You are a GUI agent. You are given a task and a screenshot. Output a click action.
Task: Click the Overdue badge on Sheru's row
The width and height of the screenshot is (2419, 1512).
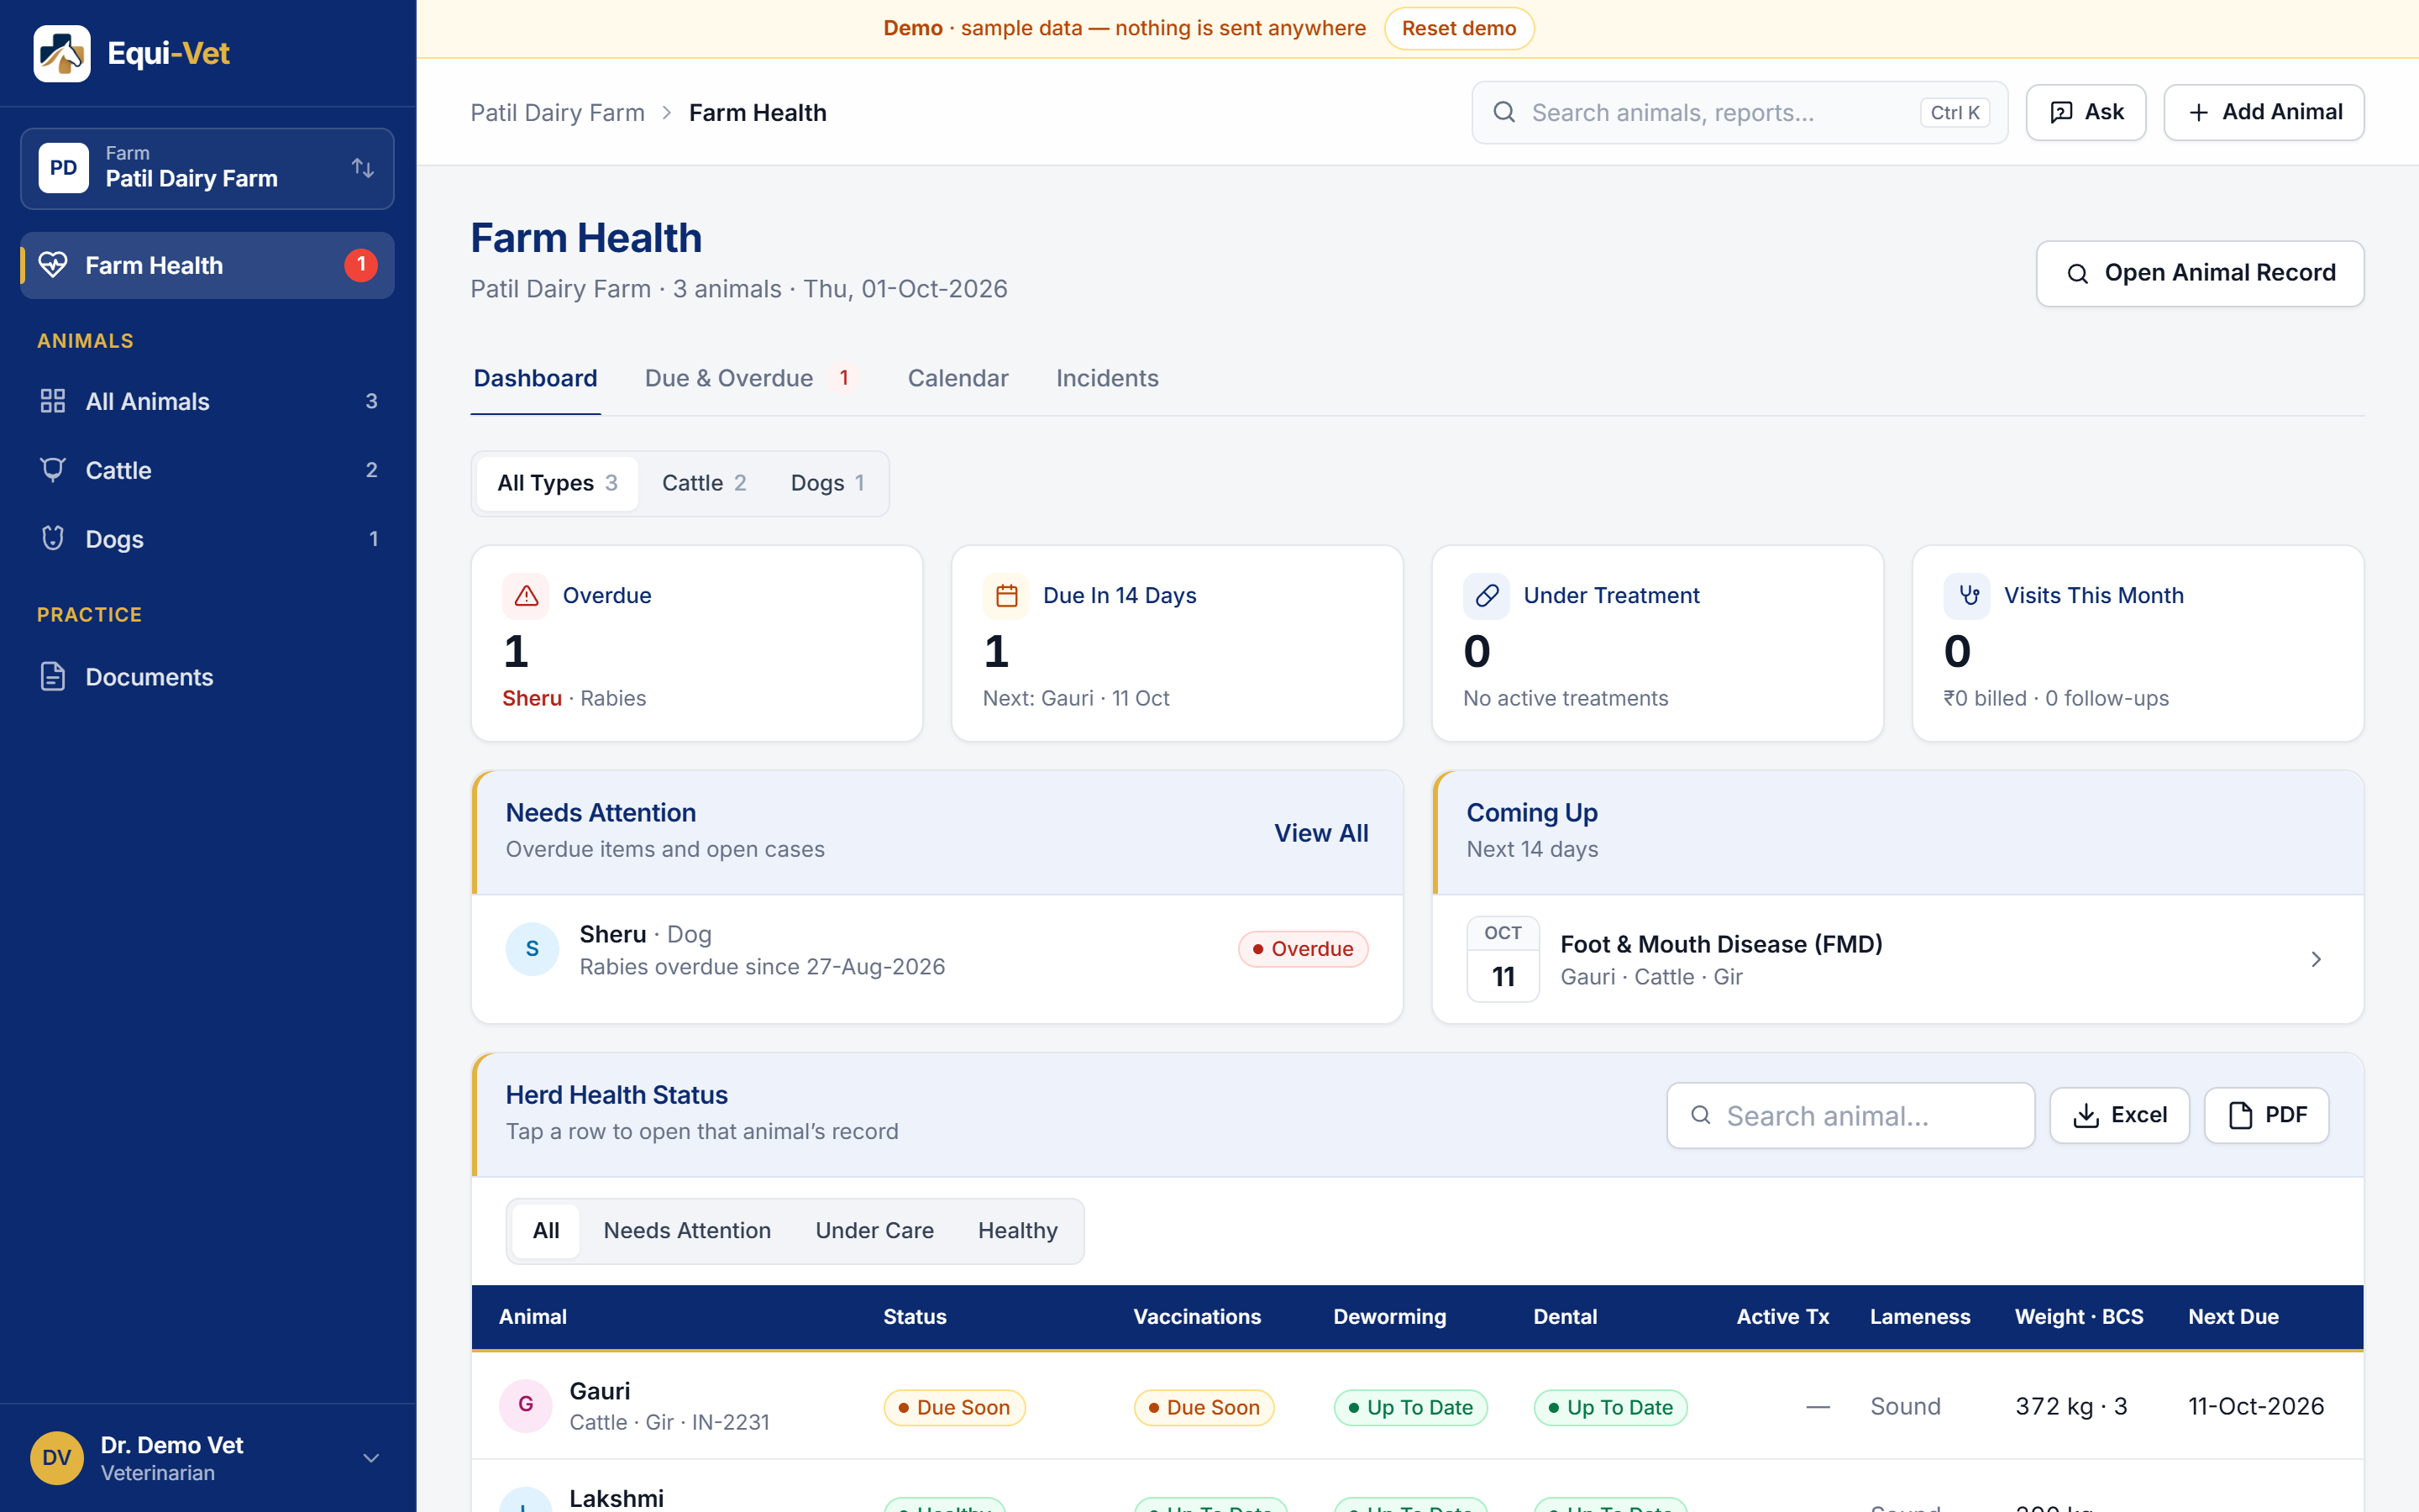[x=1303, y=949]
